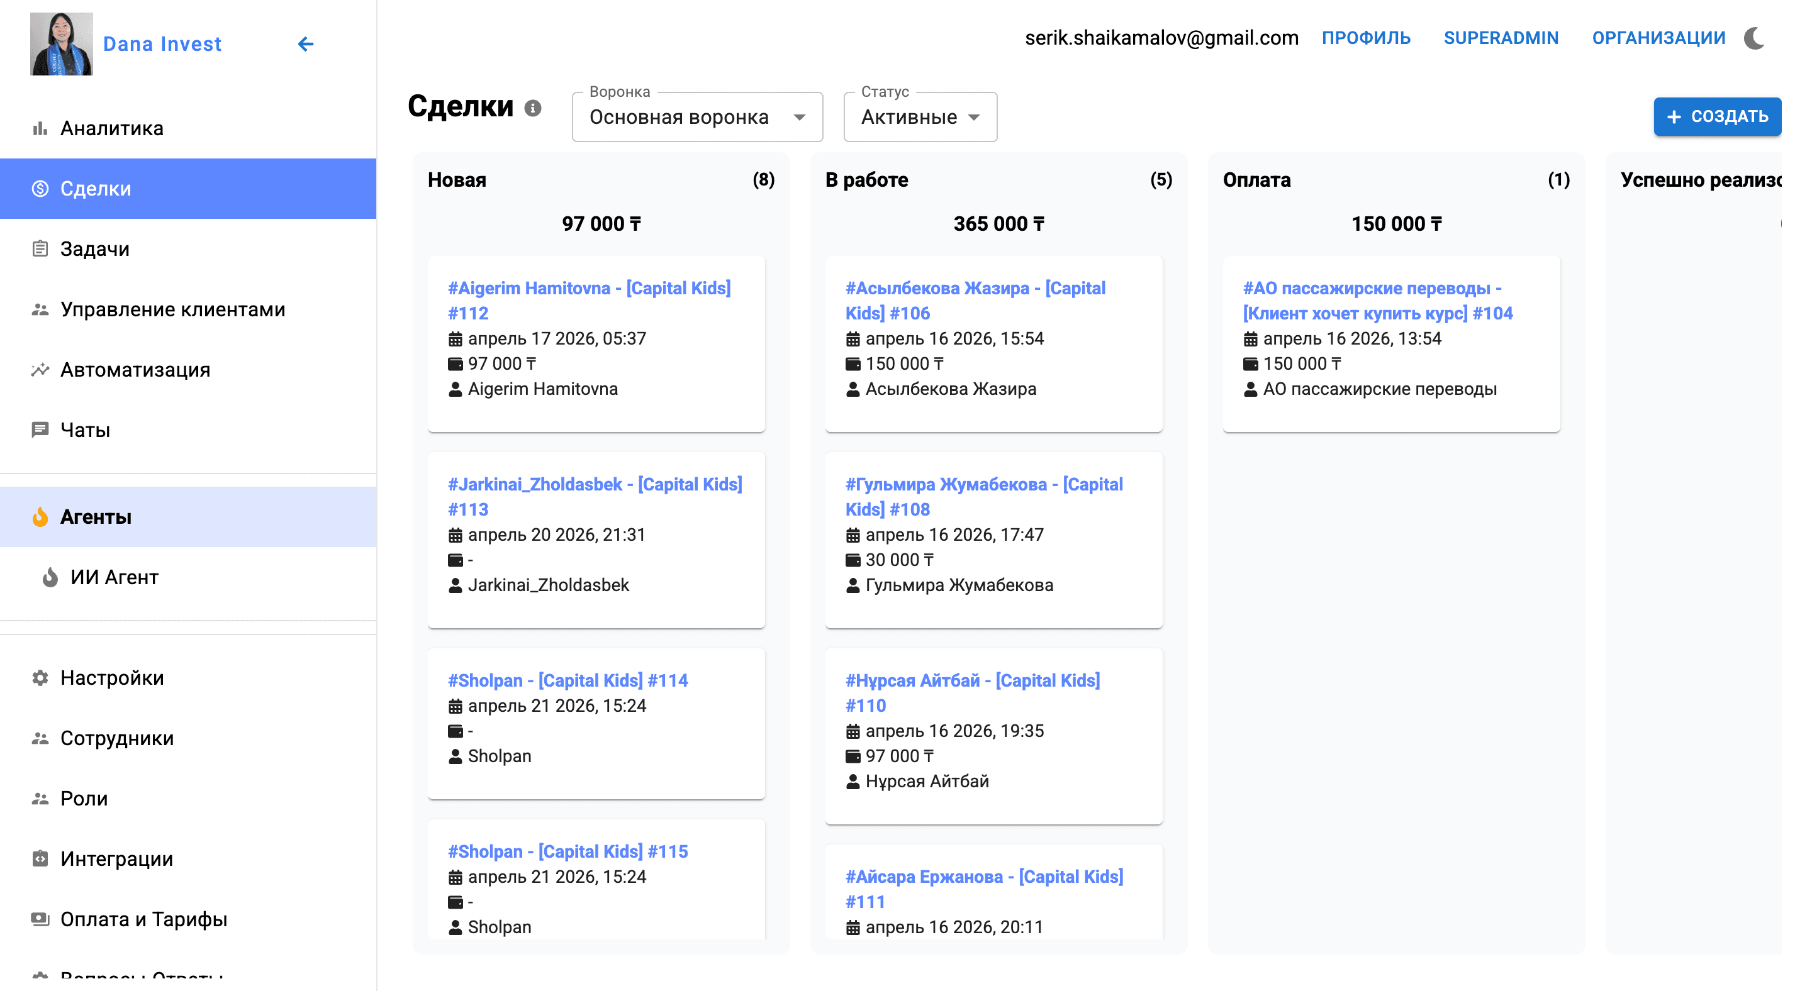Click the Задачи clipboard icon
The height and width of the screenshot is (991, 1812).
(40, 249)
